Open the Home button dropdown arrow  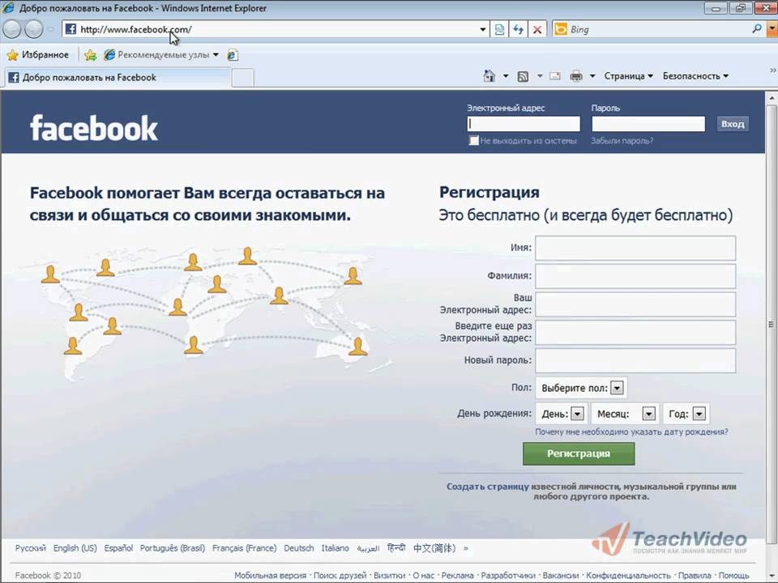pyautogui.click(x=506, y=76)
